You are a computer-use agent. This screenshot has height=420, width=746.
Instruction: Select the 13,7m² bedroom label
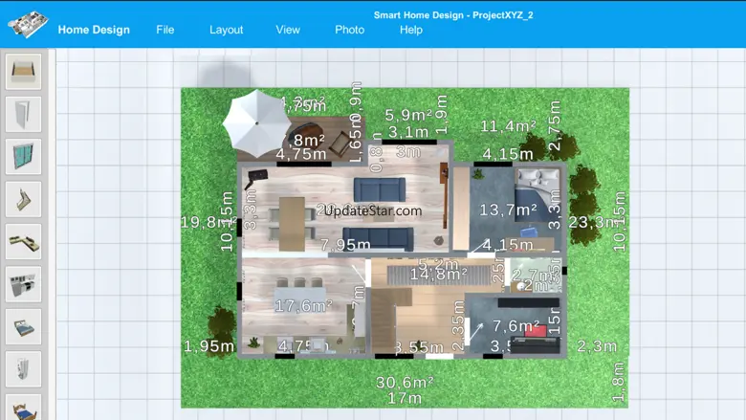pyautogui.click(x=508, y=210)
